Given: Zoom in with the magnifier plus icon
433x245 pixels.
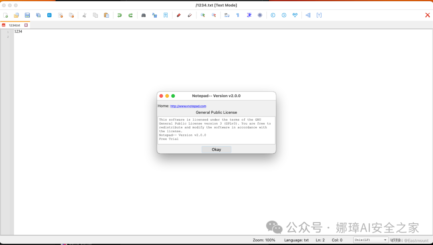Looking at the screenshot, I should click(x=203, y=15).
